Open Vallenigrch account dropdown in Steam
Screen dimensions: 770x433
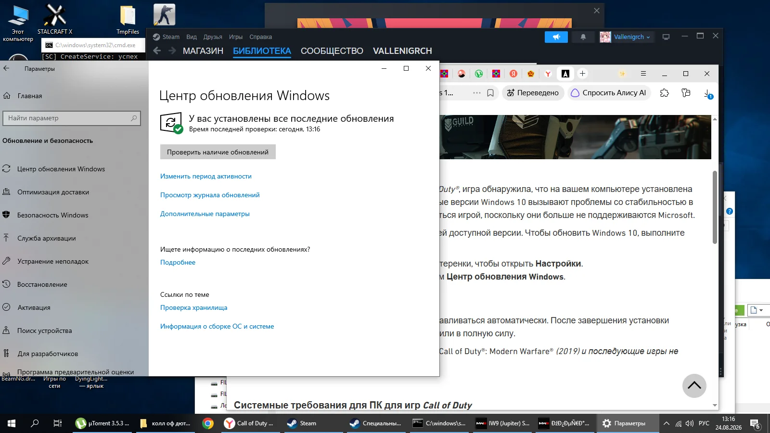click(626, 37)
